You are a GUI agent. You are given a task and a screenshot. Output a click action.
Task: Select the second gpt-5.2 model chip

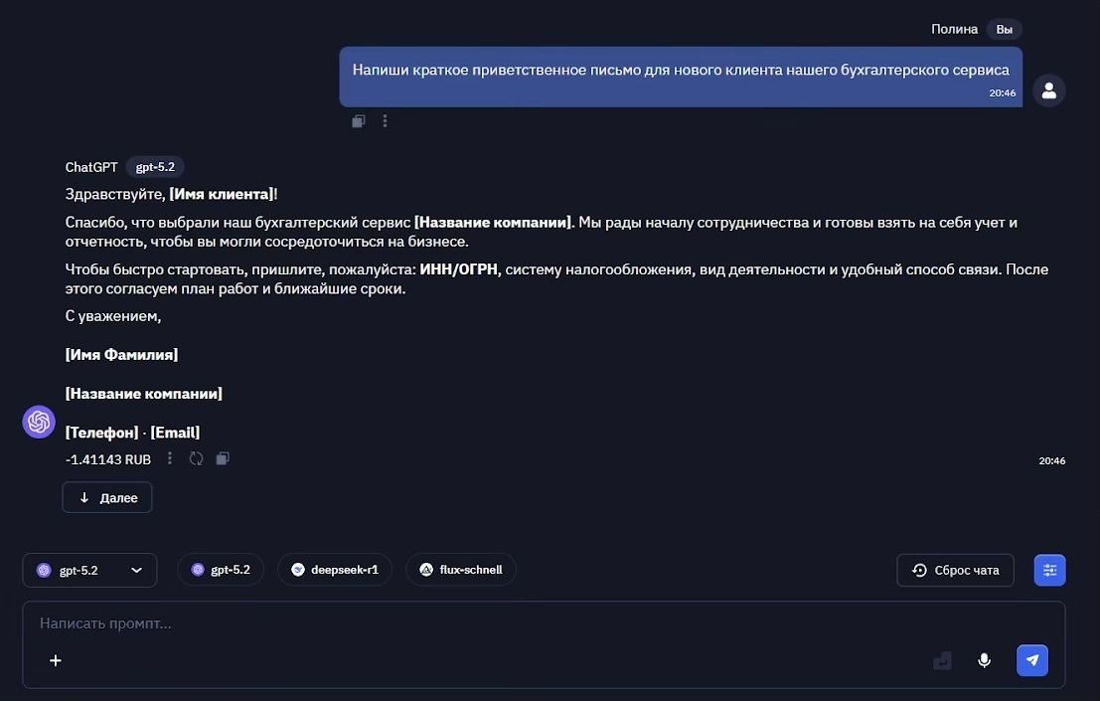(221, 569)
